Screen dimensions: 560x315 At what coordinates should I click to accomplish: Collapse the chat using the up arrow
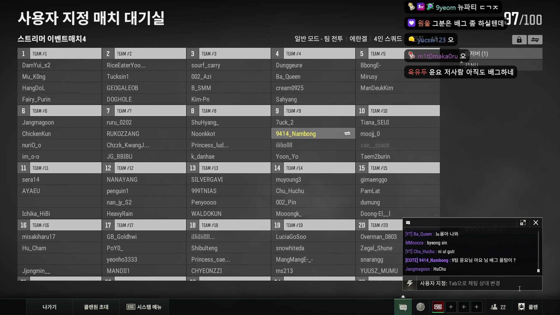coord(403,296)
